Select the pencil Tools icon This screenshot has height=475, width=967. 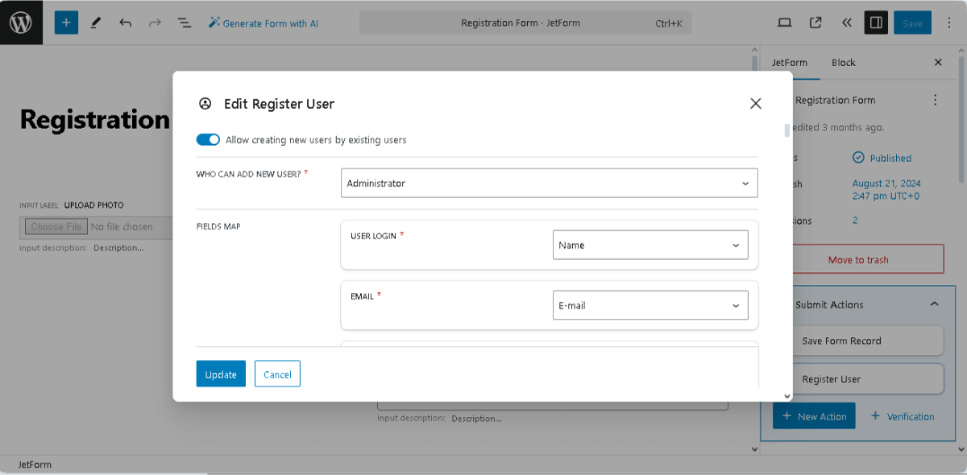[96, 23]
